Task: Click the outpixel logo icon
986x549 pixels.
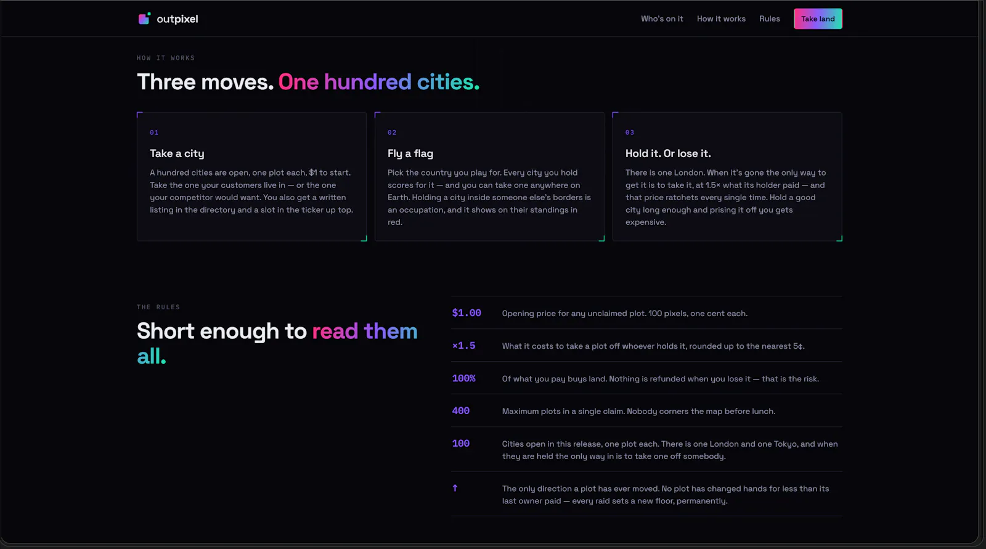Action: [x=144, y=18]
